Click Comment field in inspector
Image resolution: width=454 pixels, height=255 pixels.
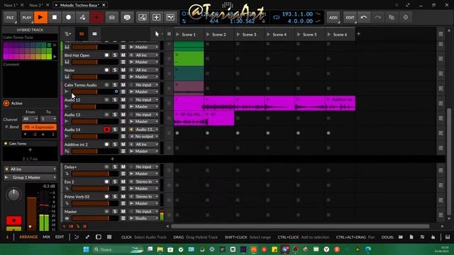coord(30,79)
